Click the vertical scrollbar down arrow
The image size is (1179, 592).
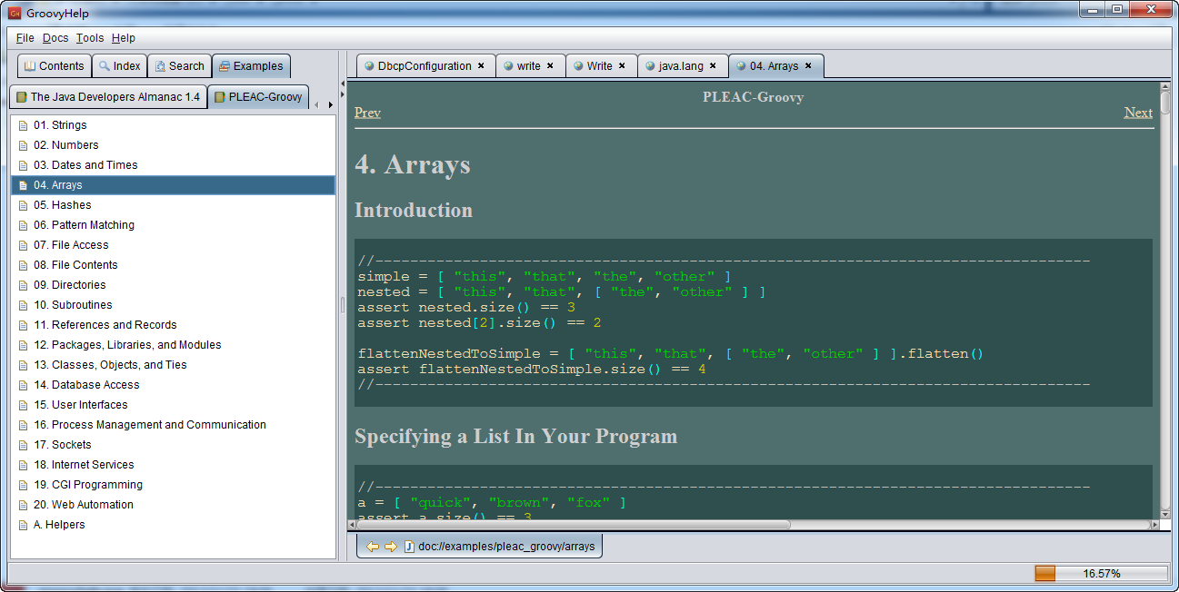pos(1165,513)
